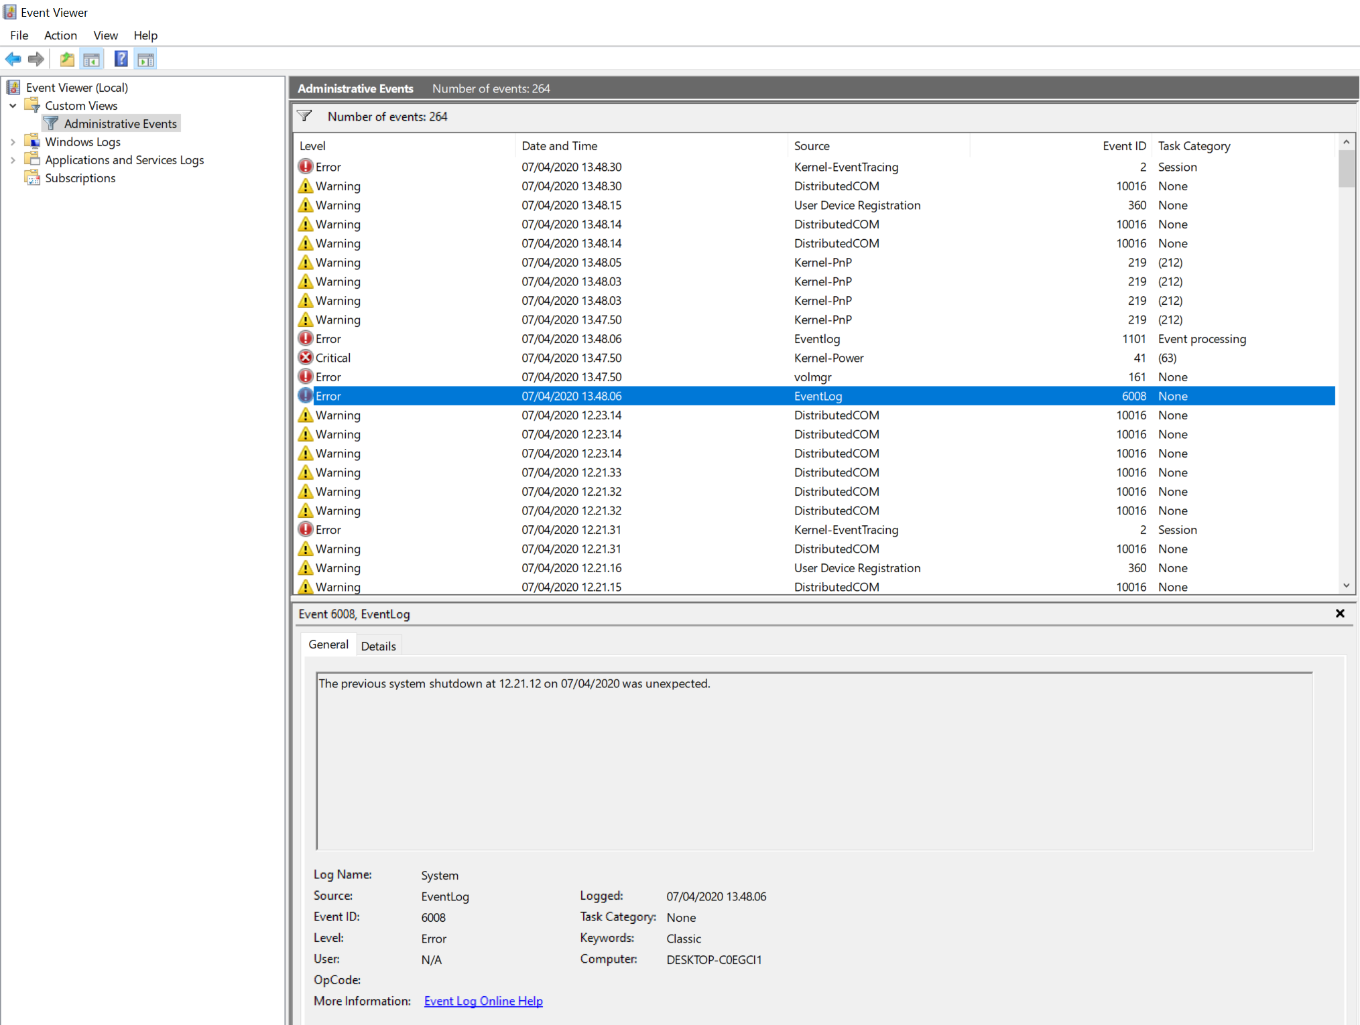The width and height of the screenshot is (1360, 1025).
Task: Select the Eventlog 1101 Event processing row
Action: 816,338
